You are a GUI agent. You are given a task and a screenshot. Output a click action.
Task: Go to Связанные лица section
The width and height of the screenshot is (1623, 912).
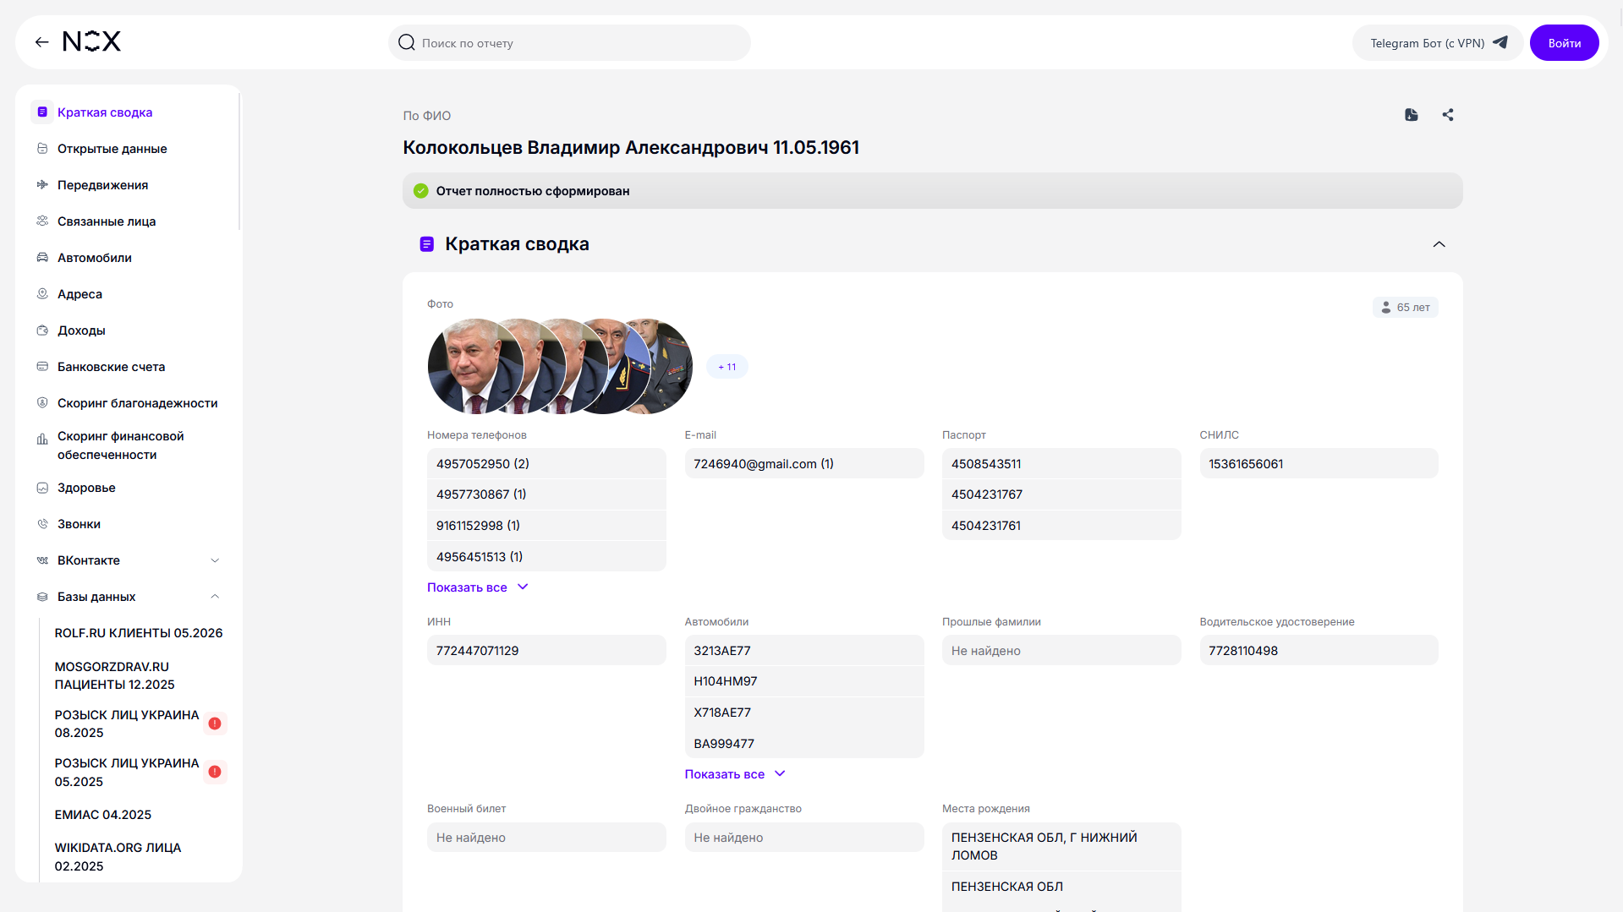pyautogui.click(x=107, y=221)
